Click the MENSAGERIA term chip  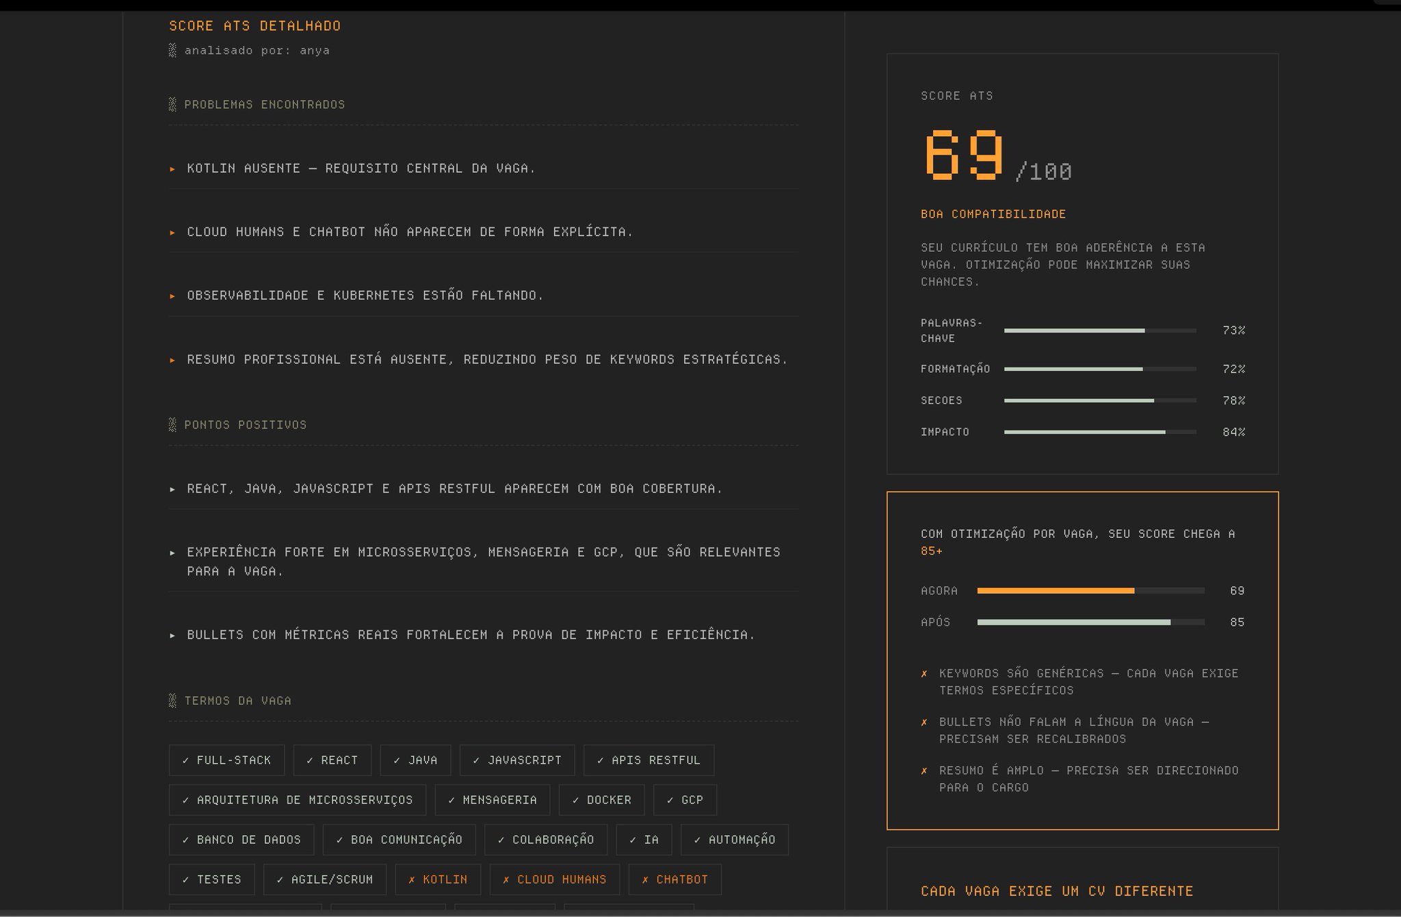[x=493, y=800]
